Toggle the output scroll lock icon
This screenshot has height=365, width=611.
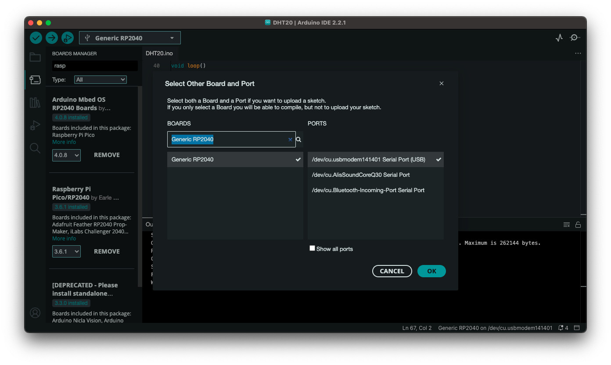[x=578, y=225]
